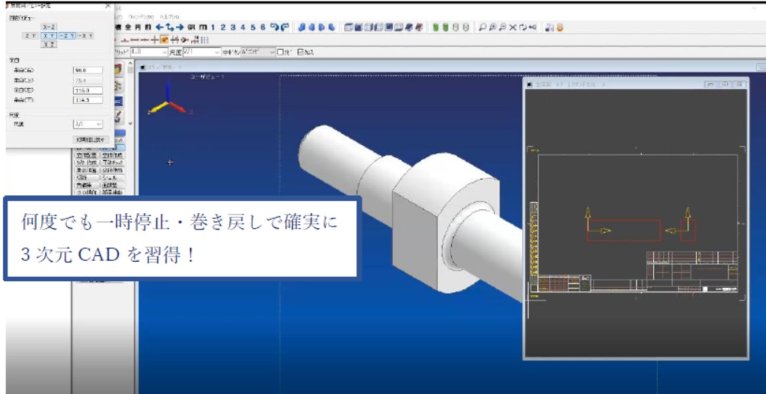Click the first green cylinder display icon

tap(436, 28)
